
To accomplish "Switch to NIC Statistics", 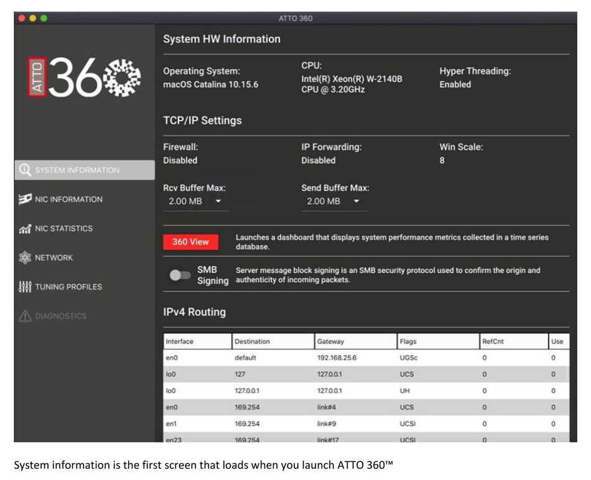I will point(85,228).
